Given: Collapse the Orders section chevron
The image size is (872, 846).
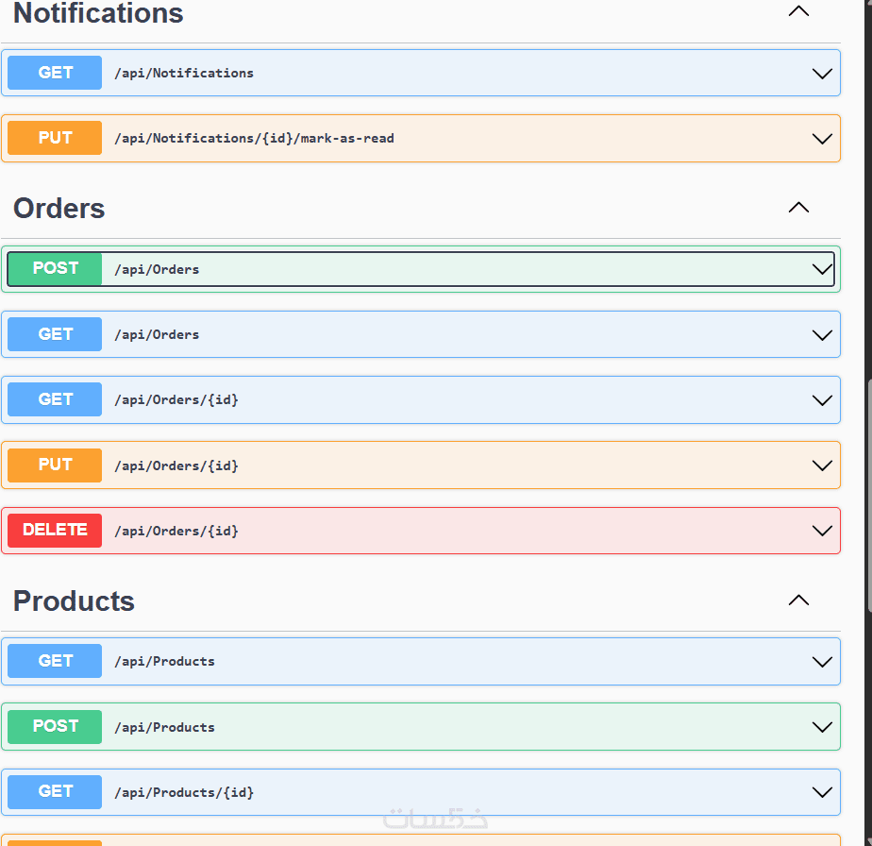Looking at the screenshot, I should point(798,208).
